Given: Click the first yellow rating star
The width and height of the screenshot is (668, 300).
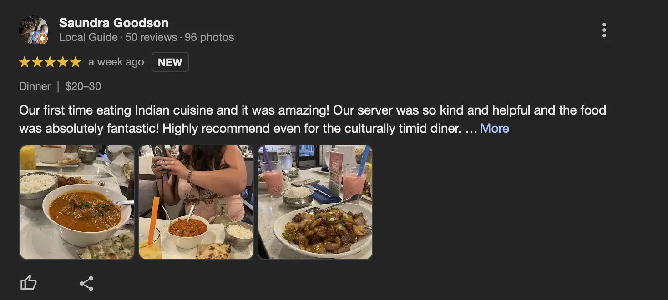Looking at the screenshot, I should click(x=24, y=62).
